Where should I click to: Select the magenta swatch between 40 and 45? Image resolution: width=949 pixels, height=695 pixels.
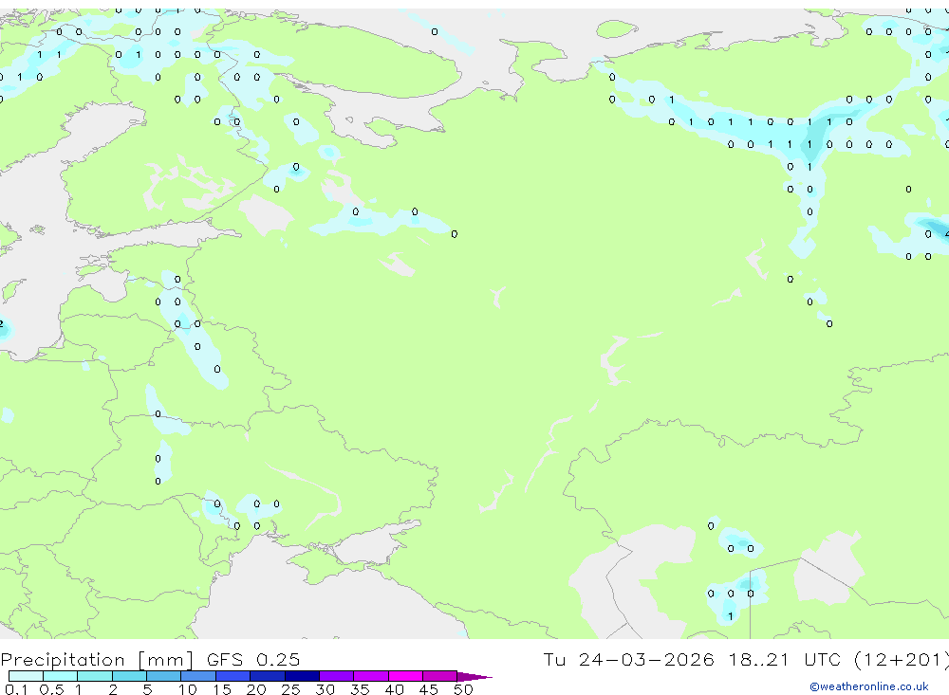405,676
